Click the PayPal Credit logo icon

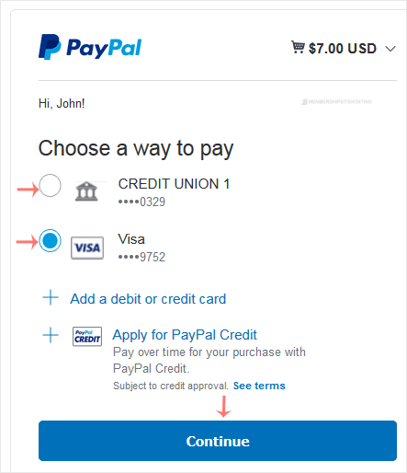coord(87,337)
